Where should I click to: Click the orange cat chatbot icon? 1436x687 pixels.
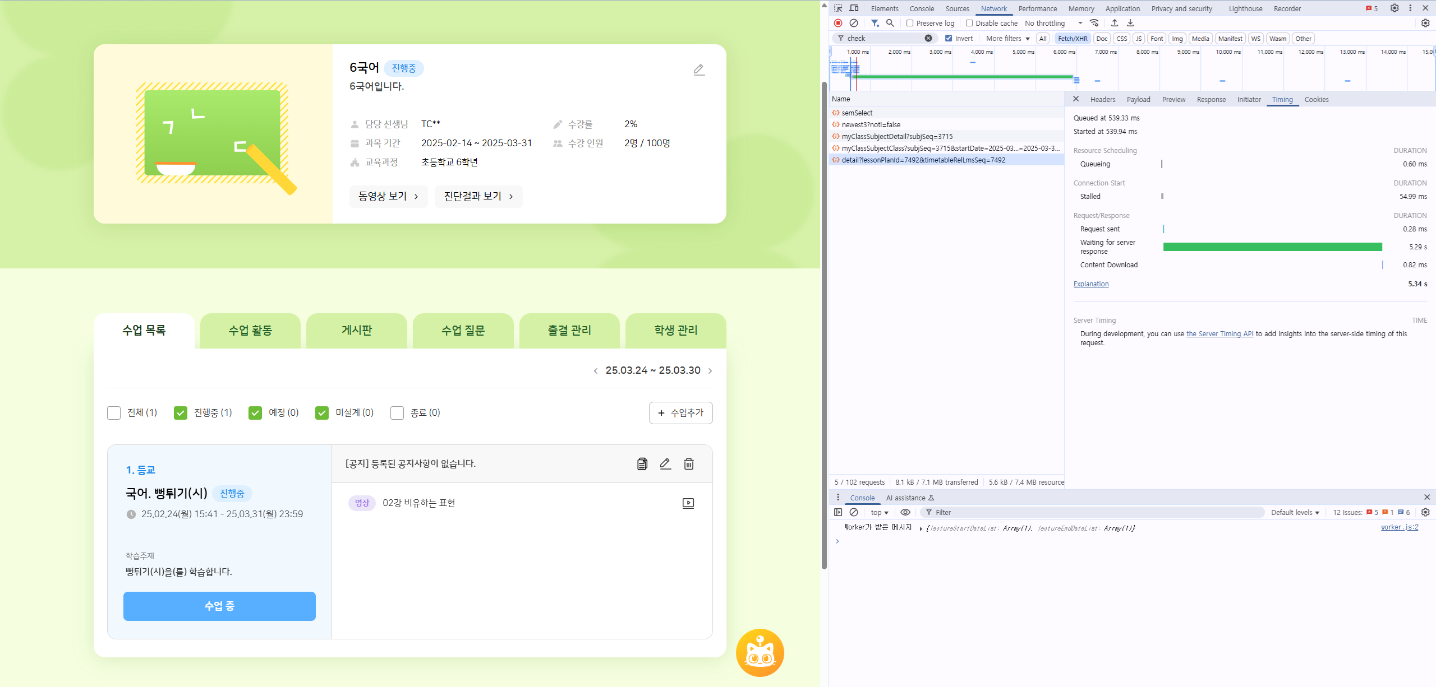coord(760,652)
